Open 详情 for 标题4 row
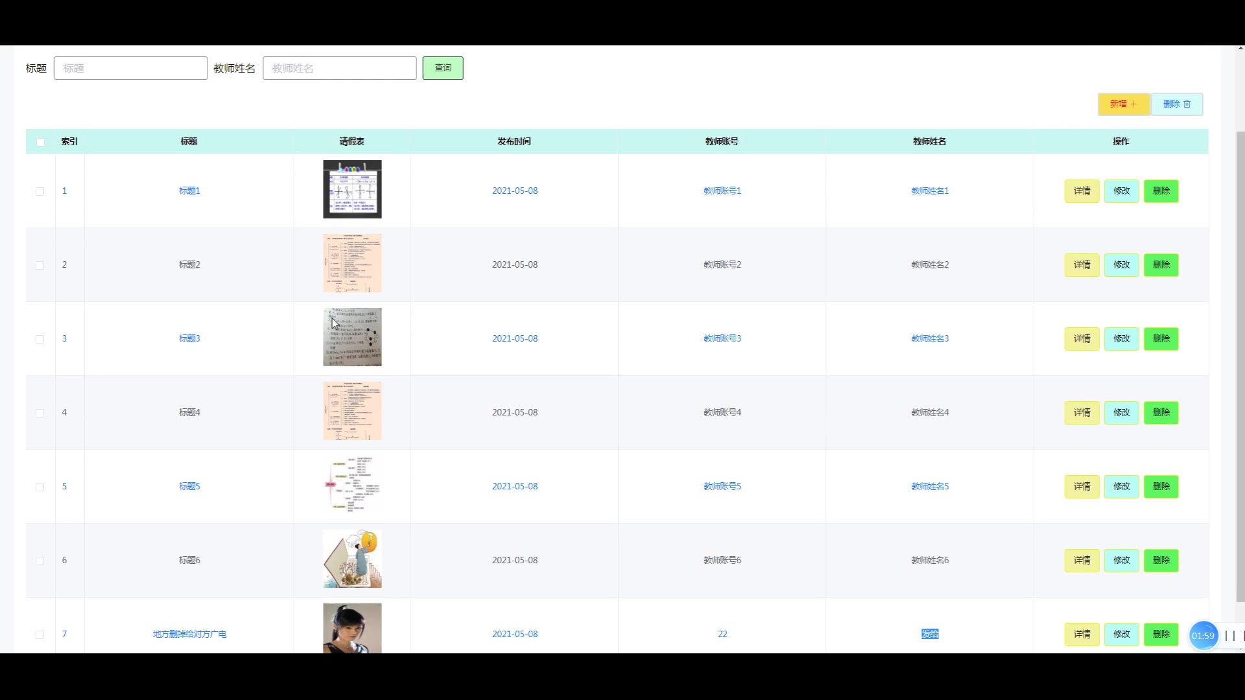 click(x=1082, y=412)
